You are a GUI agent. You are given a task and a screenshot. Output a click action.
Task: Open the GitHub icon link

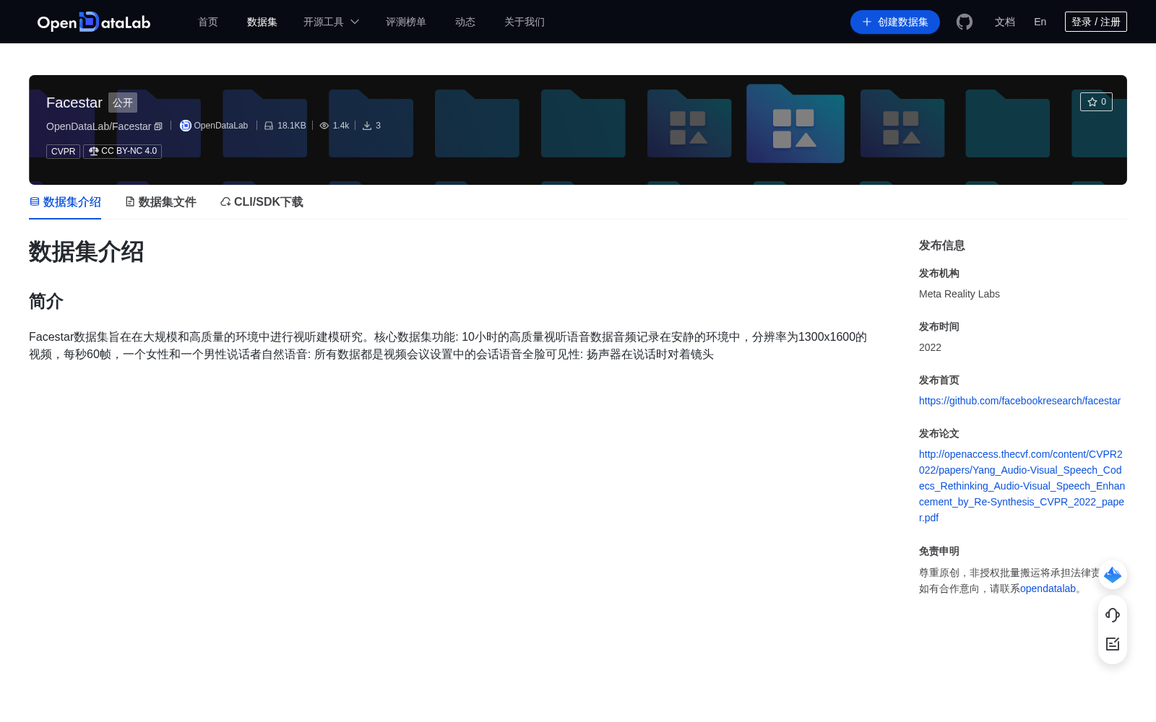coord(965,22)
